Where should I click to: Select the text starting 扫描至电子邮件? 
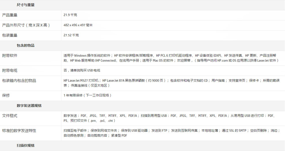click(x=172, y=133)
